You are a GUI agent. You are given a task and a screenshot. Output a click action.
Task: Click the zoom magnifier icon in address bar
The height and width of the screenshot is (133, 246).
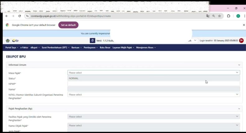point(214,16)
